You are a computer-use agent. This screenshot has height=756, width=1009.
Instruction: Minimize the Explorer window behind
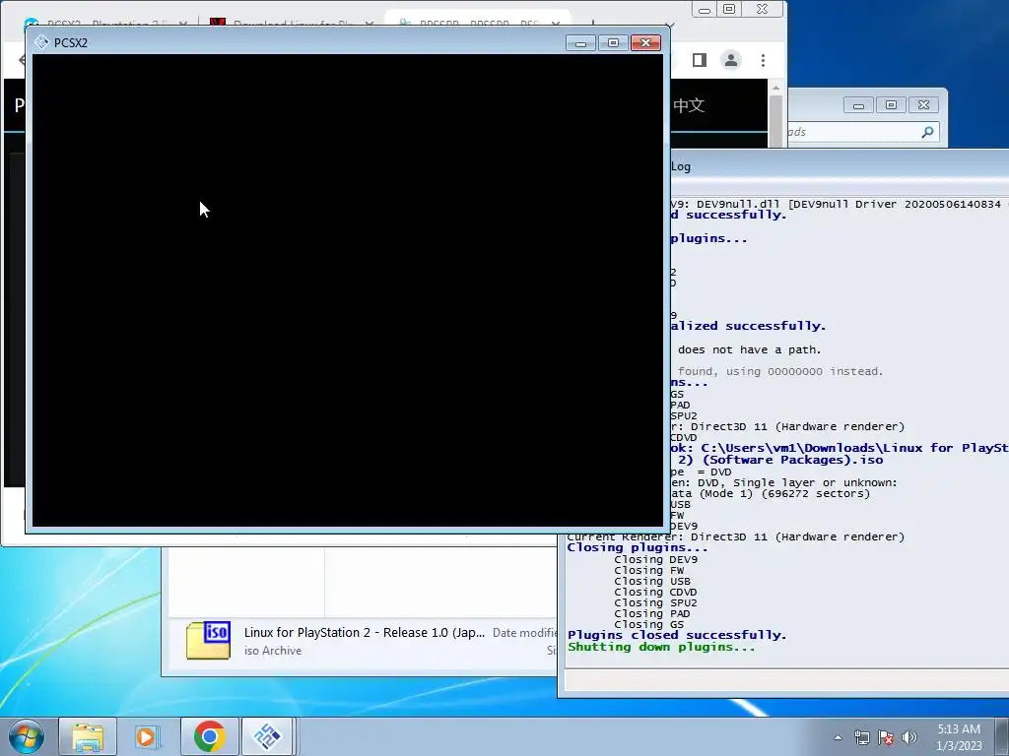[858, 105]
